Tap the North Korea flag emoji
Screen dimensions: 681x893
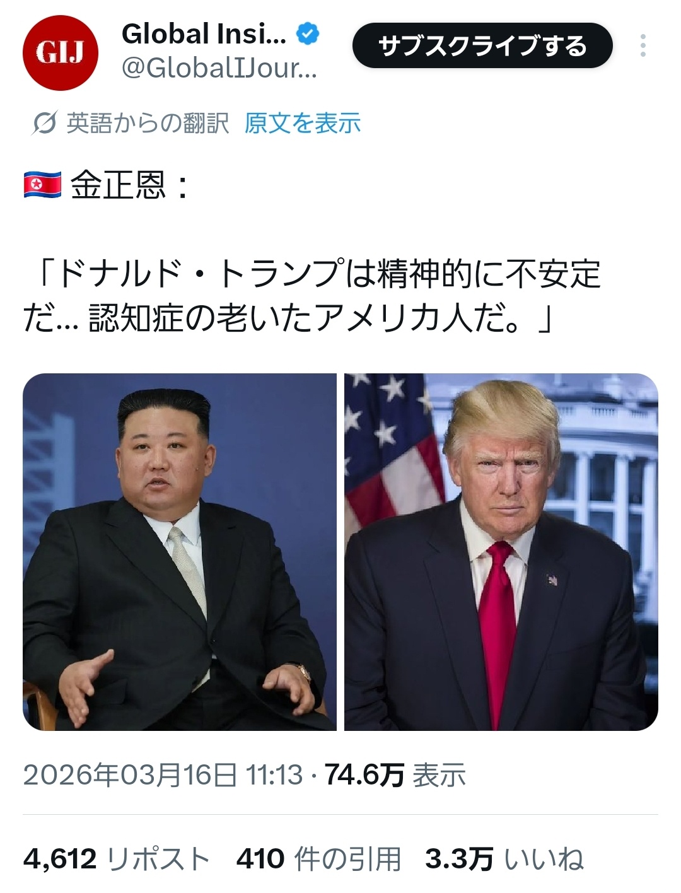pos(42,185)
